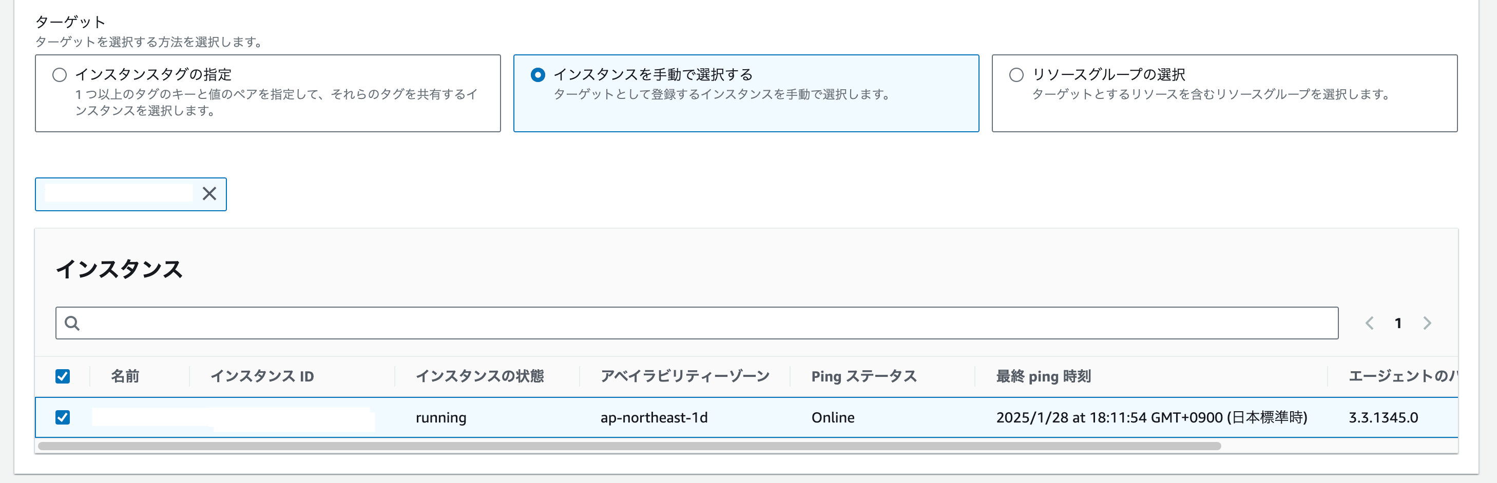Click page number 1 in pagination
1497x483 pixels.
coord(1398,324)
